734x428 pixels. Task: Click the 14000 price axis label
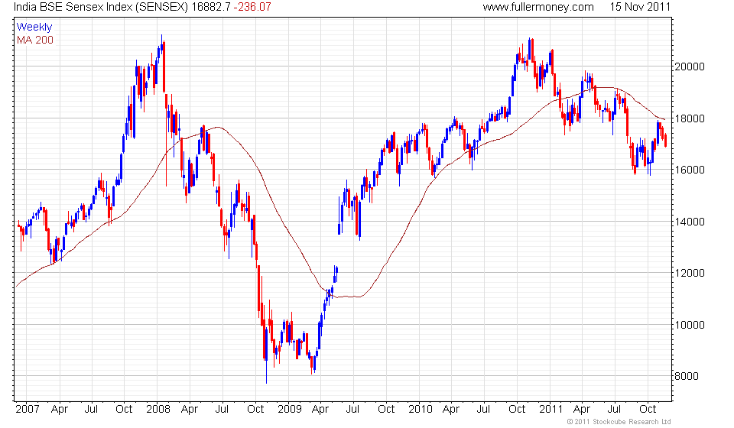coord(689,222)
